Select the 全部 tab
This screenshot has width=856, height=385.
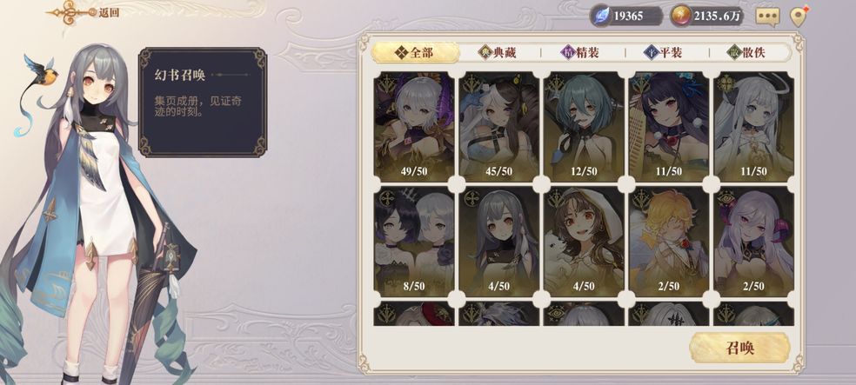click(415, 52)
